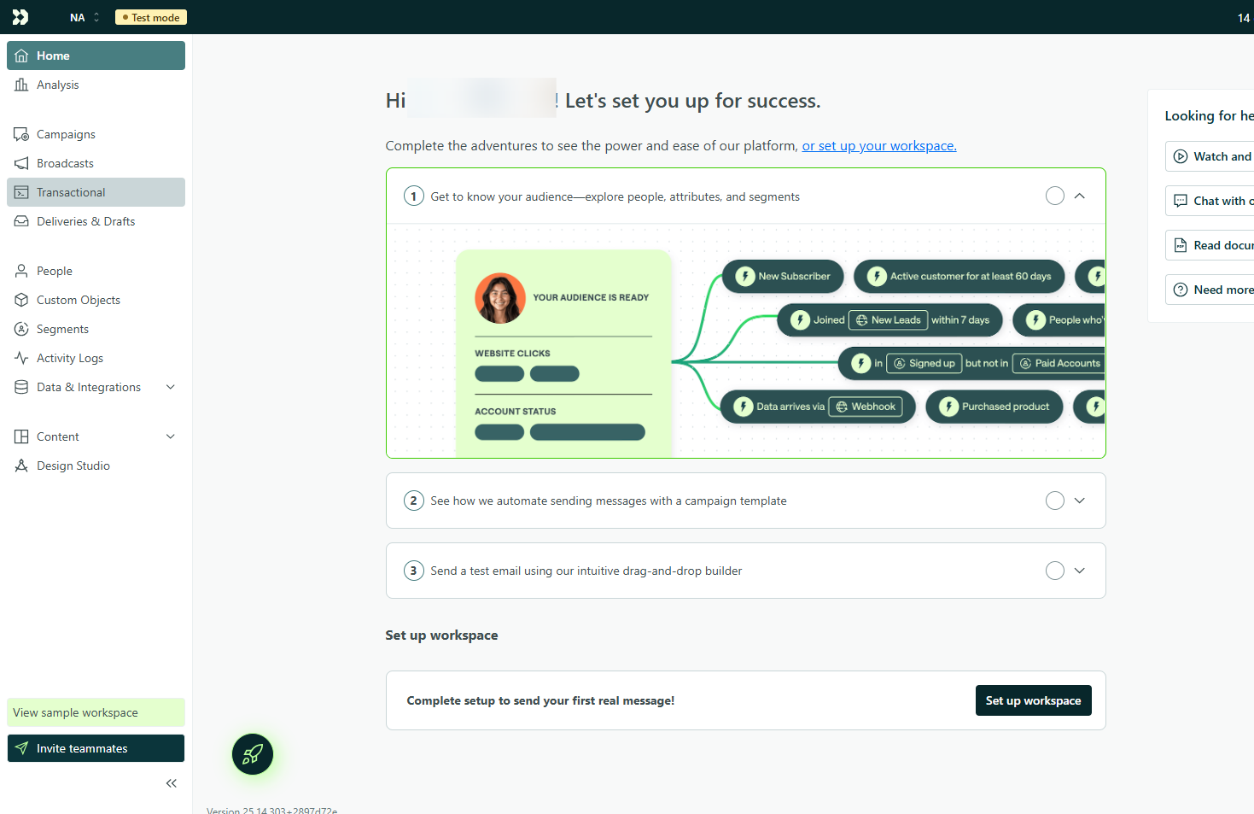The height and width of the screenshot is (814, 1254).
Task: Click the Deliveries & Drafts inbox icon
Action: (21, 221)
